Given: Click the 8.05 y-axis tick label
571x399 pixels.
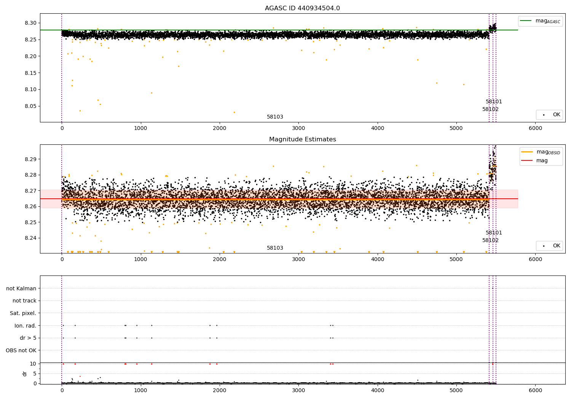Looking at the screenshot, I should [x=31, y=106].
